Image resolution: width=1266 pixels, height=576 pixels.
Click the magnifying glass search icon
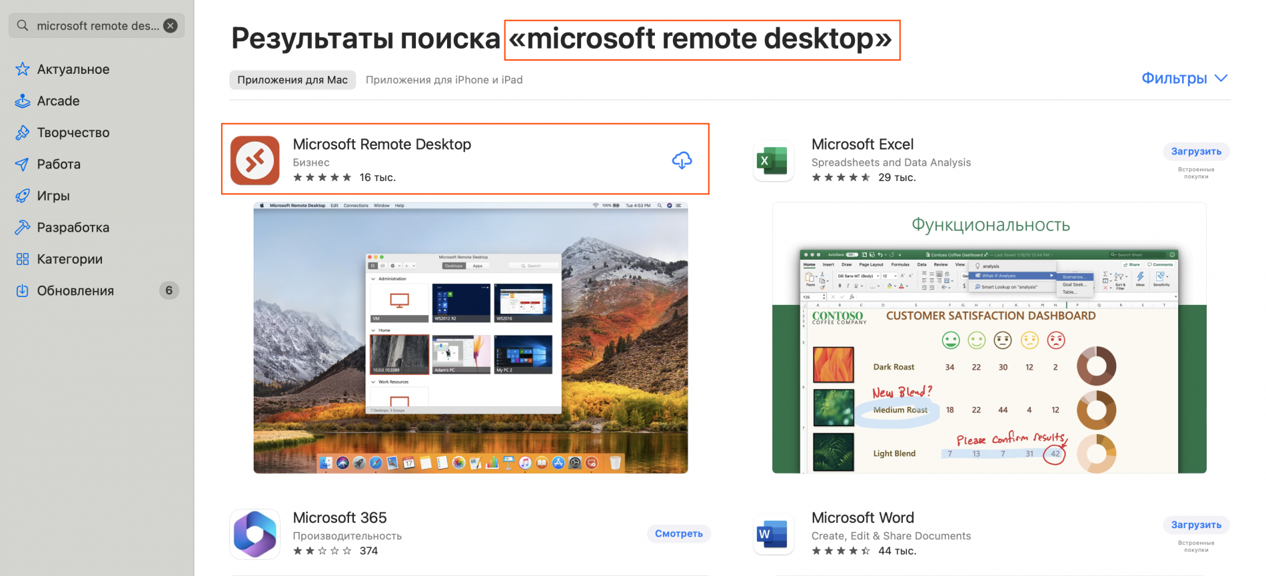(x=23, y=26)
